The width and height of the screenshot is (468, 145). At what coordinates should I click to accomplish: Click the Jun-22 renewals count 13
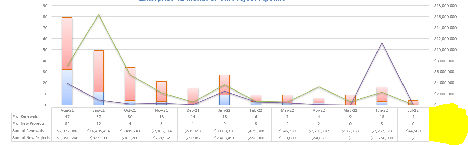[382, 116]
